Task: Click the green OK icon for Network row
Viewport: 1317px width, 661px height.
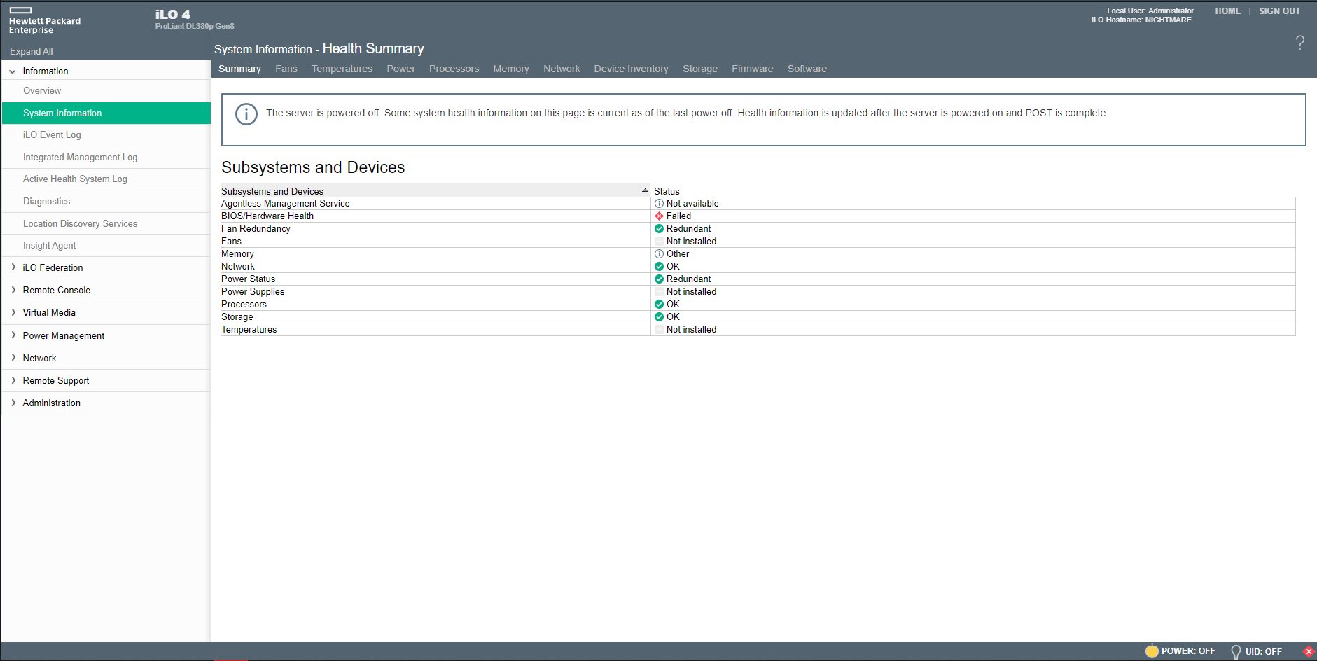Action: [x=659, y=267]
